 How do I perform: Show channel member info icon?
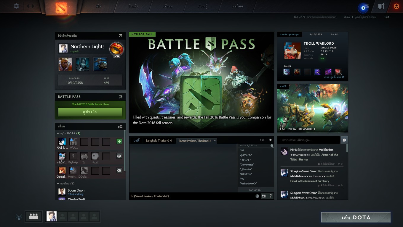coord(272,146)
